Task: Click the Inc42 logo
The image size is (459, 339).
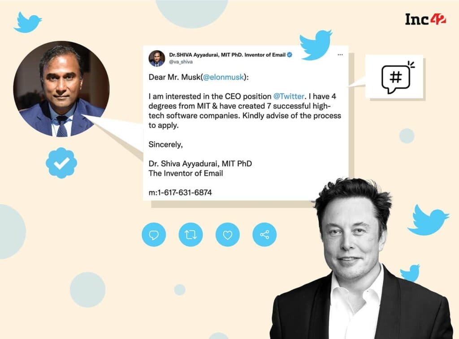Action: pyautogui.click(x=425, y=19)
